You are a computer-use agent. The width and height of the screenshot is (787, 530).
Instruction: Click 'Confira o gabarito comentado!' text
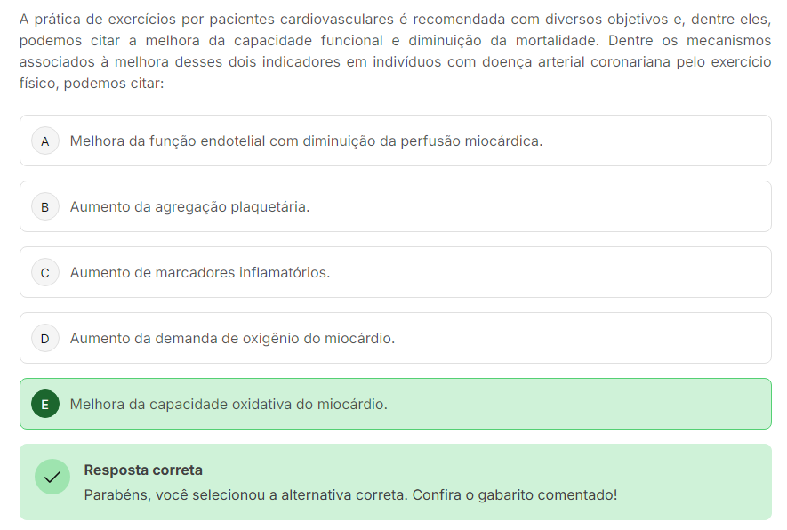515,494
